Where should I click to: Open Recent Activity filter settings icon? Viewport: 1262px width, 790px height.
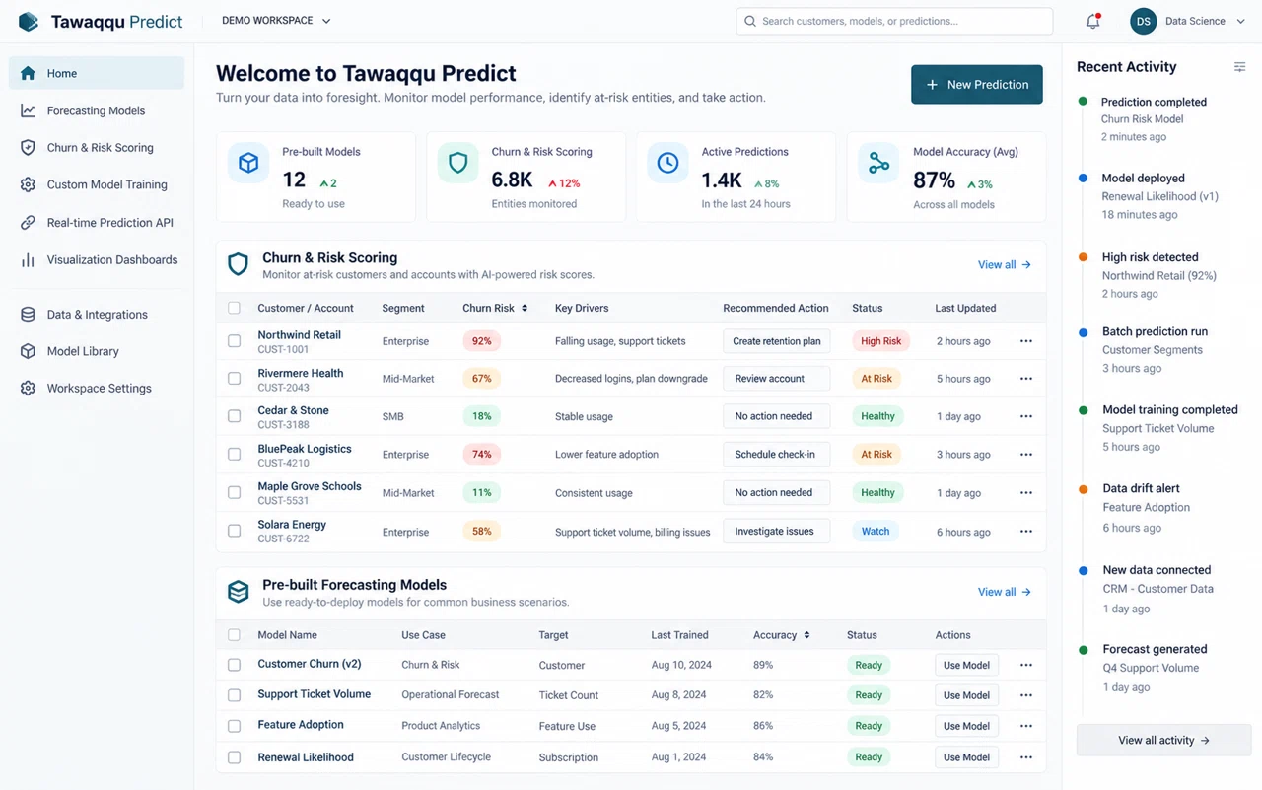coord(1239,67)
